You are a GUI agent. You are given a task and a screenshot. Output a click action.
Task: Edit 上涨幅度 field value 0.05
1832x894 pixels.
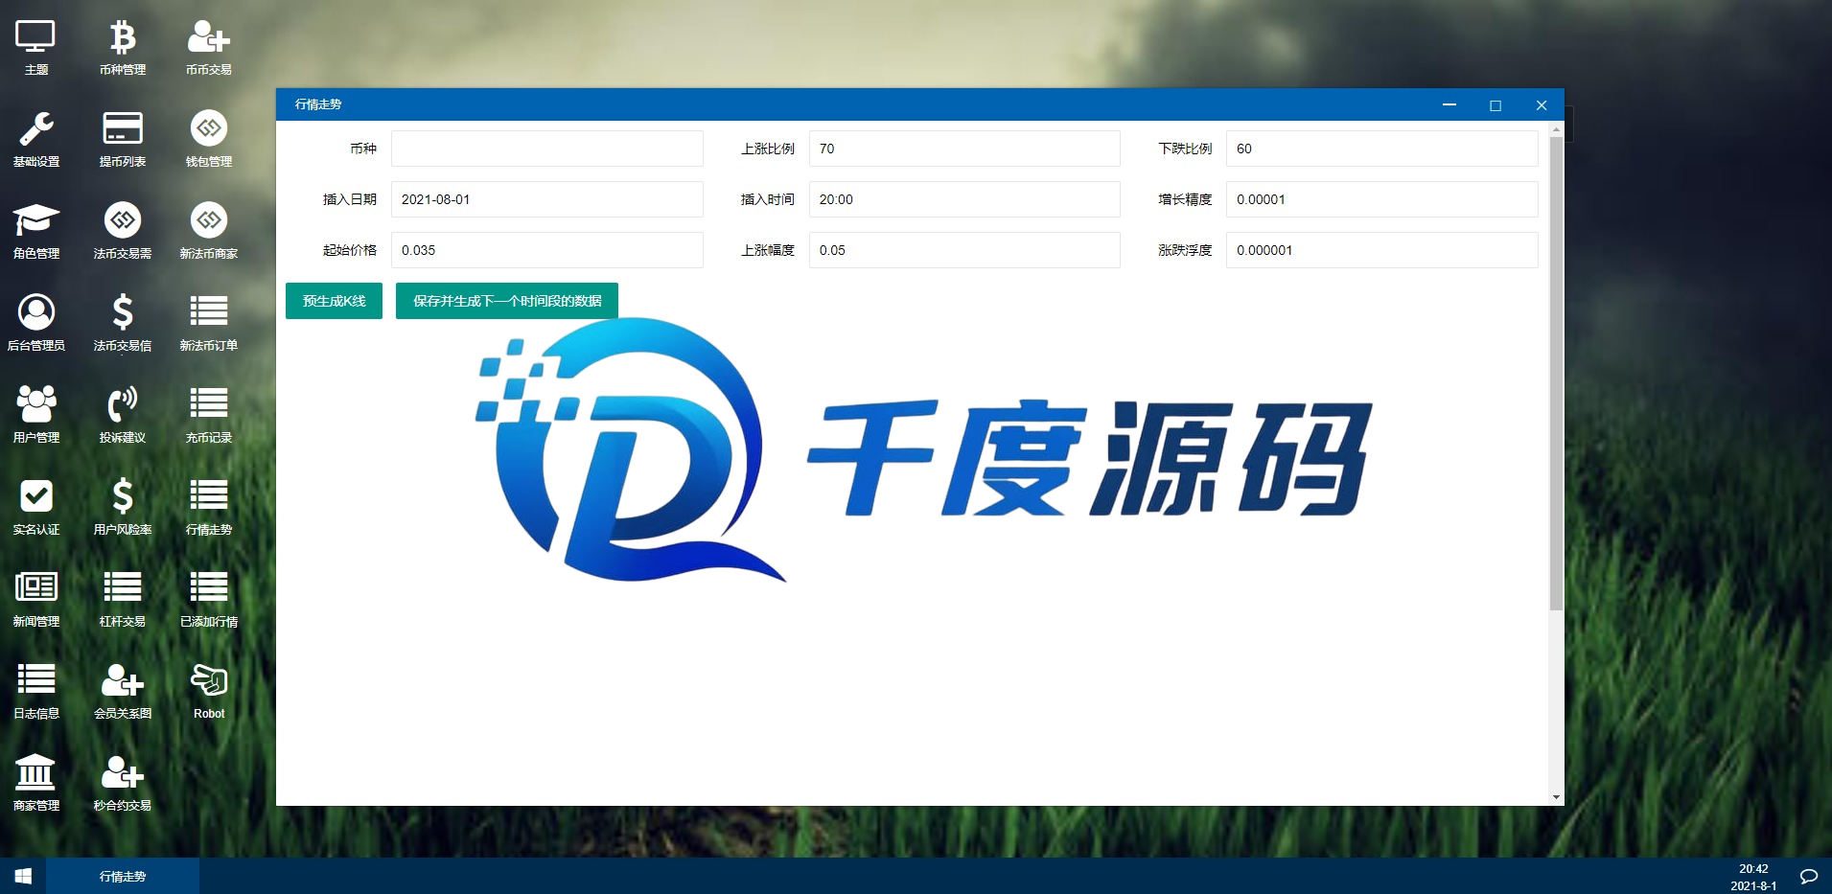click(964, 250)
